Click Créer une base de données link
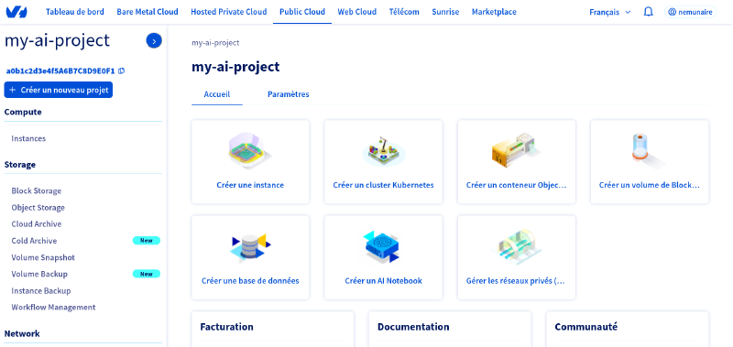 click(250, 281)
